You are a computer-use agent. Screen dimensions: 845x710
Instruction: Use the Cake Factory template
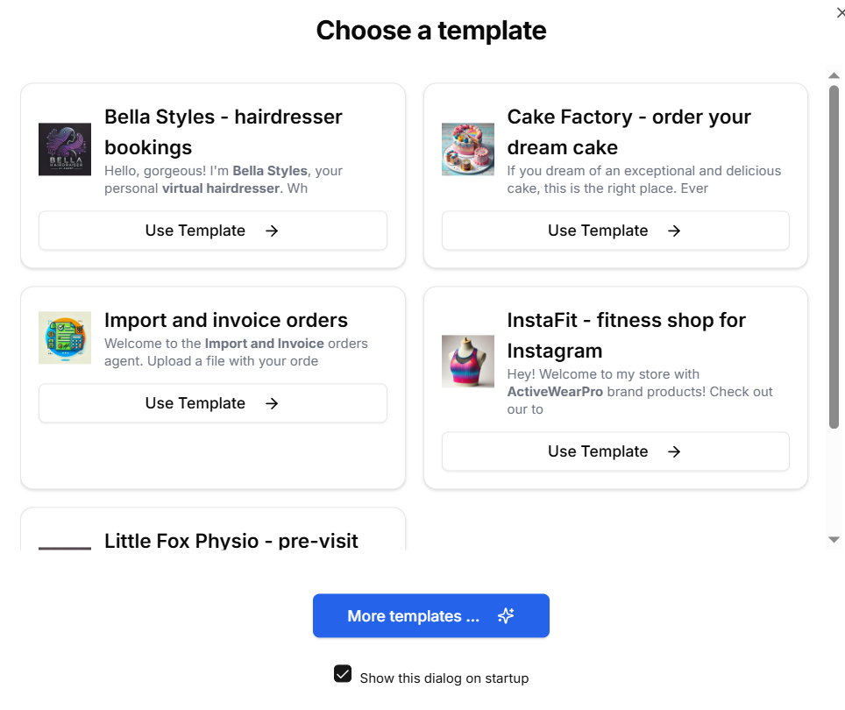click(x=614, y=231)
